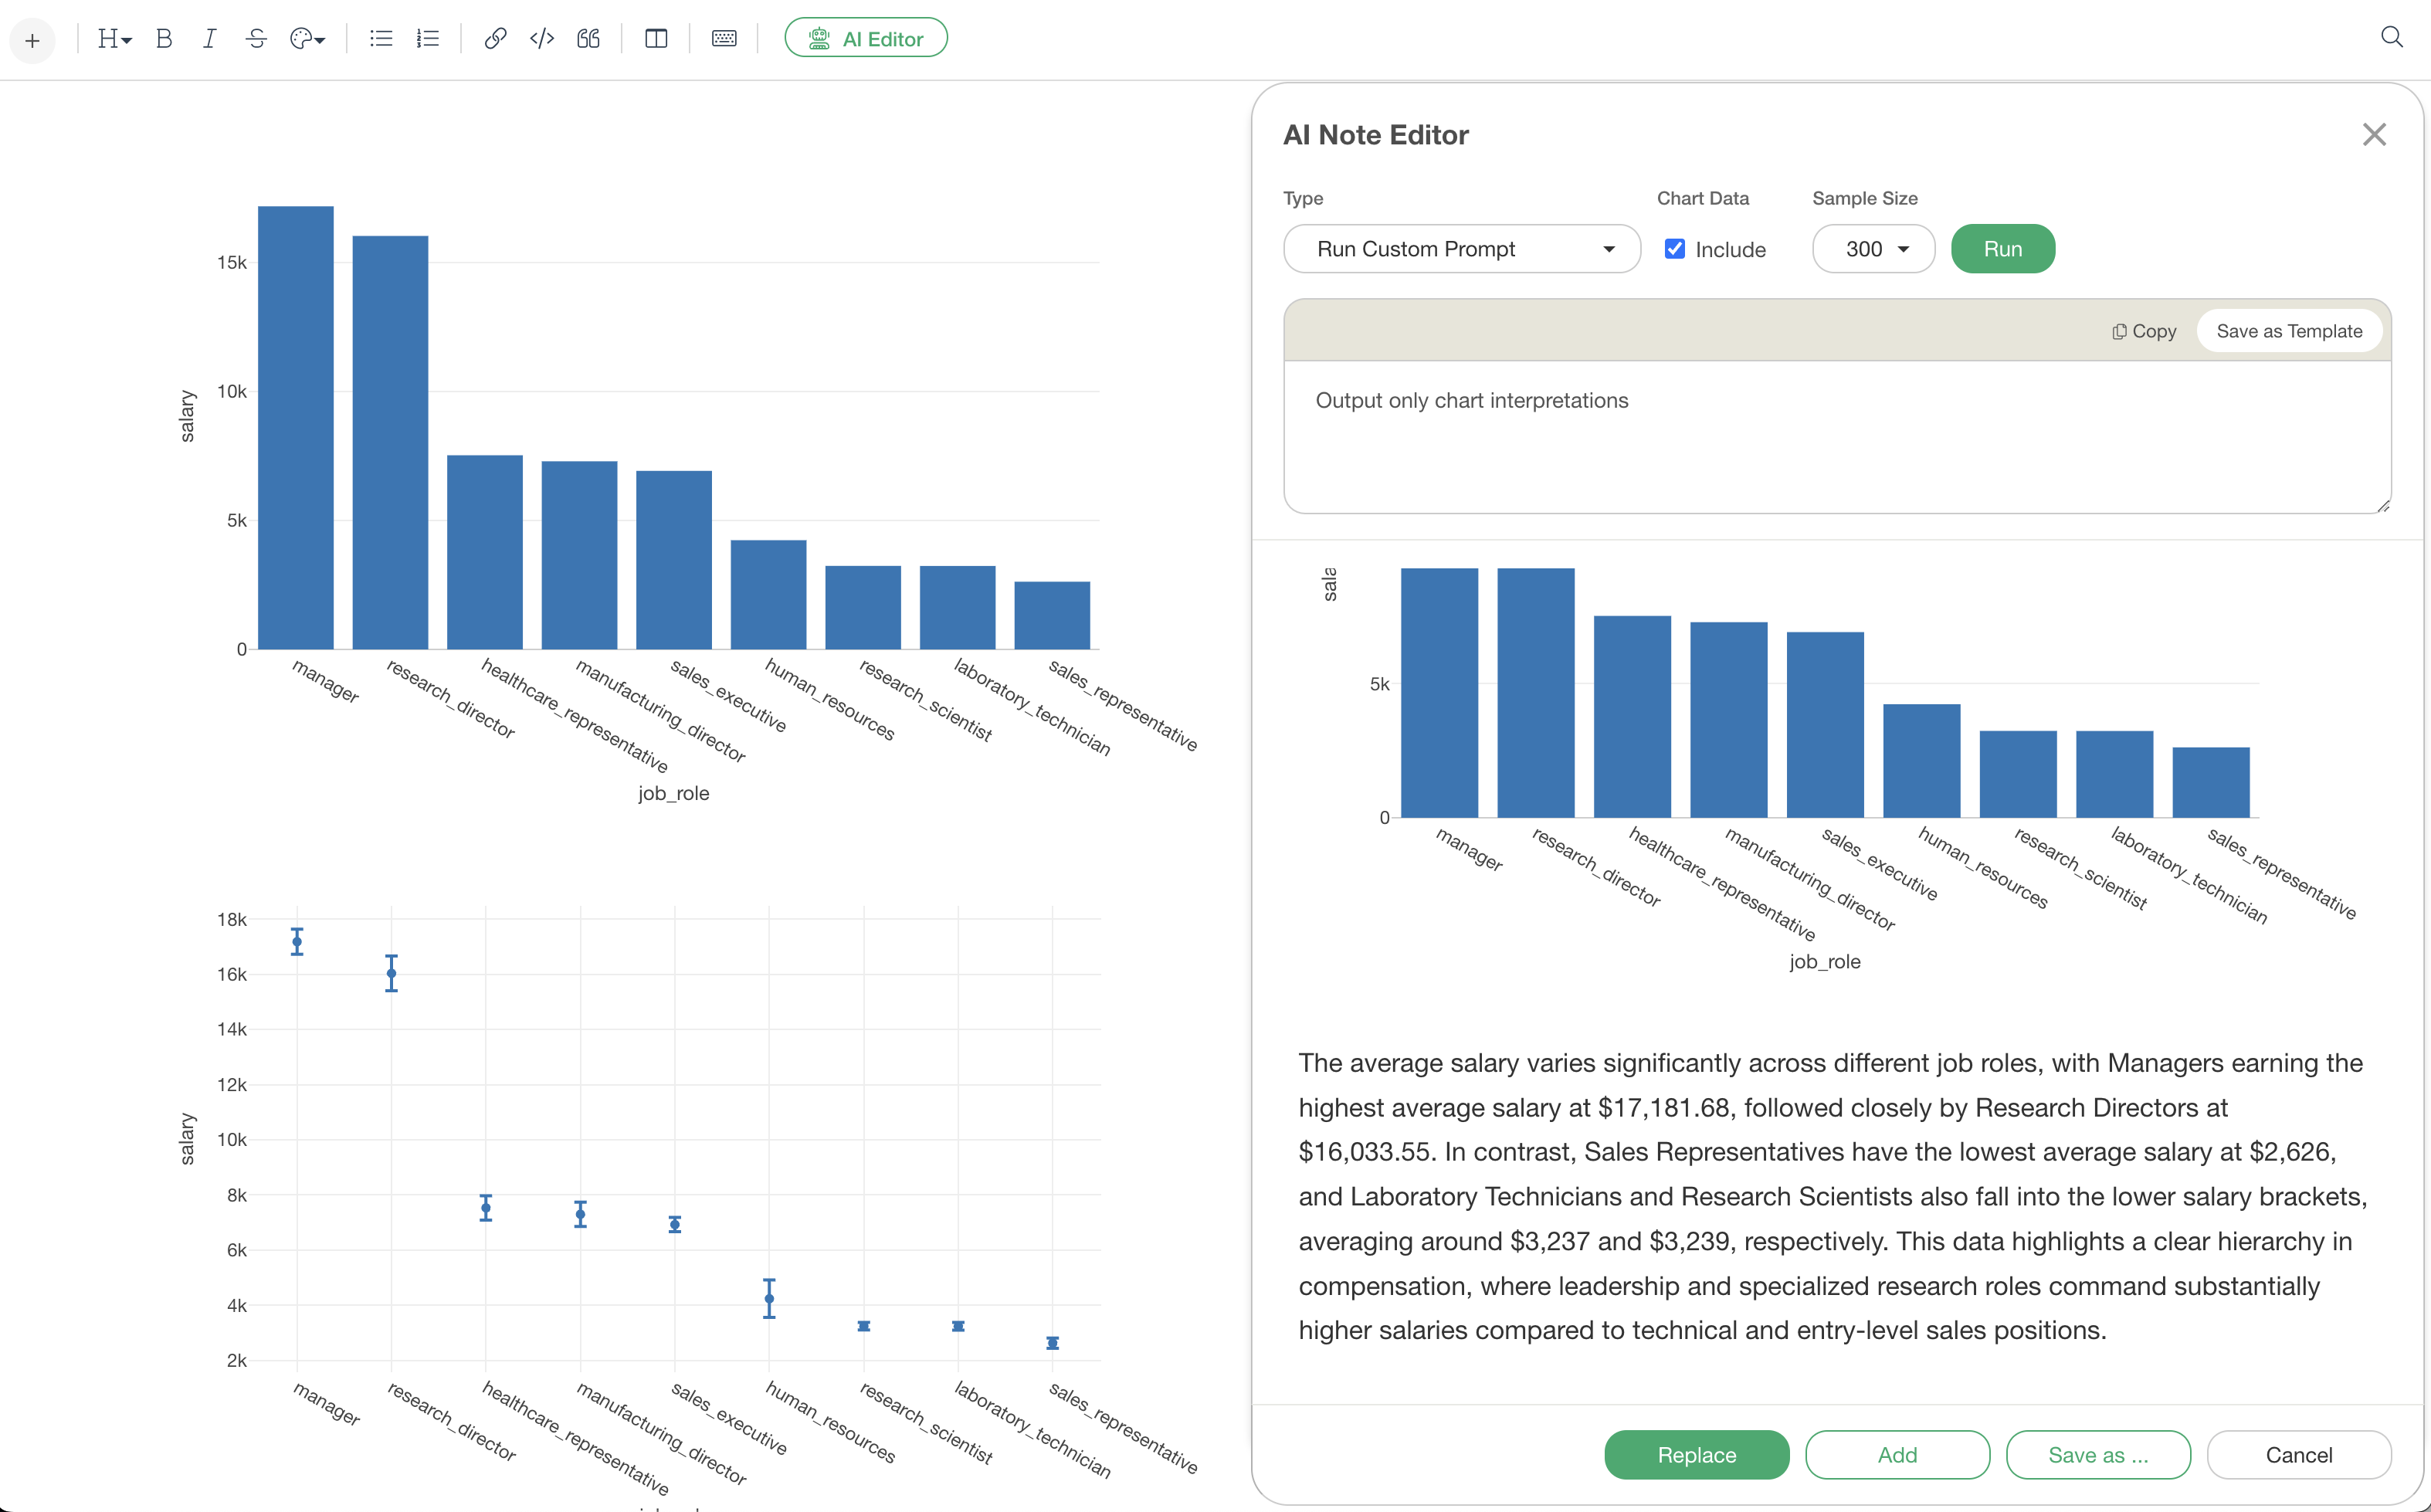The width and height of the screenshot is (2431, 1512).
Task: Insert a numbered list
Action: click(x=428, y=39)
